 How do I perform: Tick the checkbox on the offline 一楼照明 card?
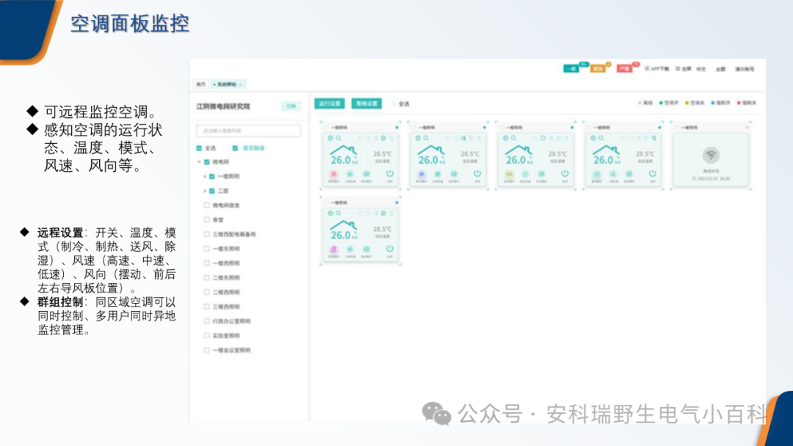[x=676, y=128]
